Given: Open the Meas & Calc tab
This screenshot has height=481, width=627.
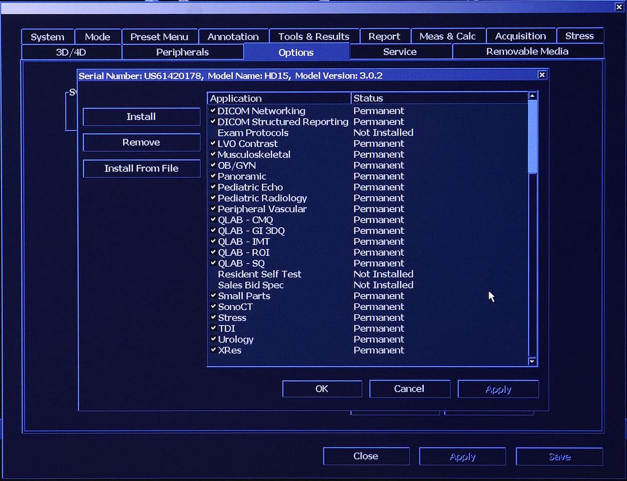Looking at the screenshot, I should [x=447, y=36].
